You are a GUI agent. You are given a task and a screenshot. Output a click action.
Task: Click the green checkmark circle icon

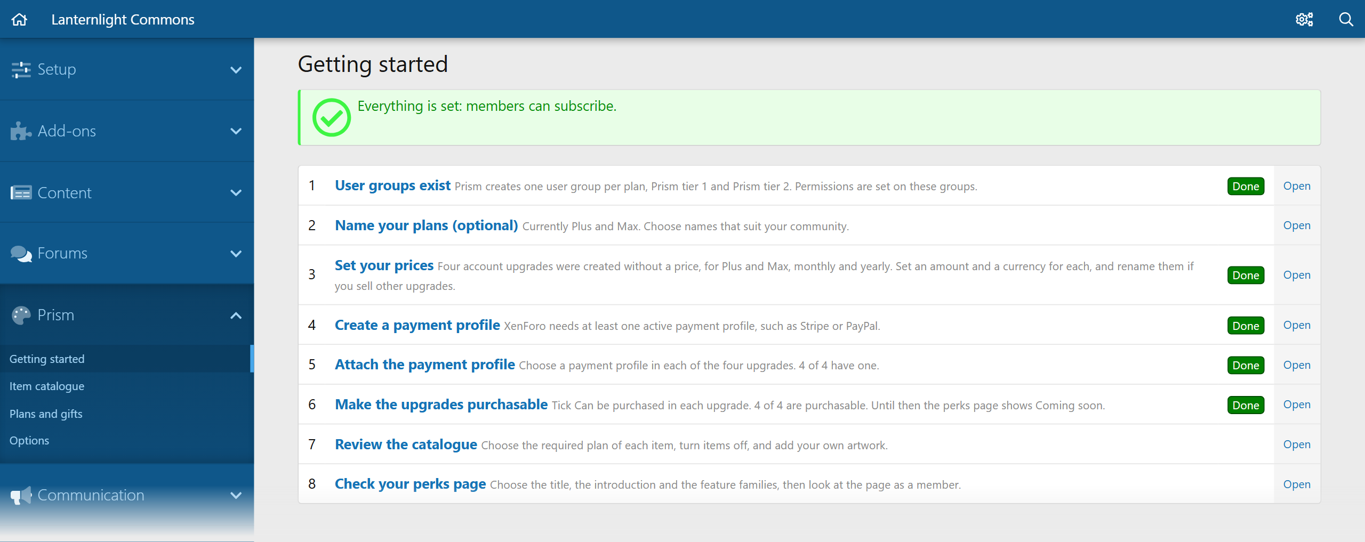pos(331,117)
